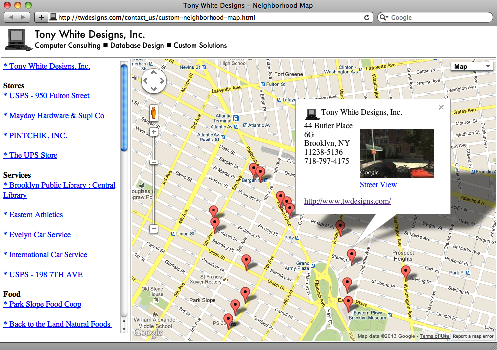Click the Eastern Pkwy Brooklyn Museum subway icon

390,315
